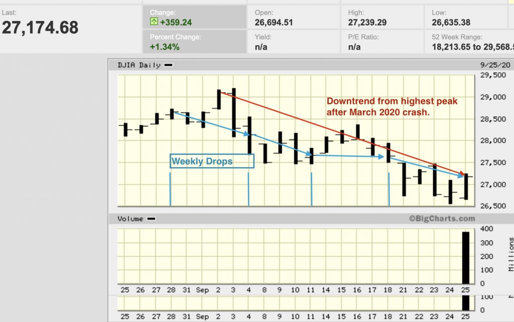514x322 pixels.
Task: Click the September 25 candlestick
Action: pos(466,187)
